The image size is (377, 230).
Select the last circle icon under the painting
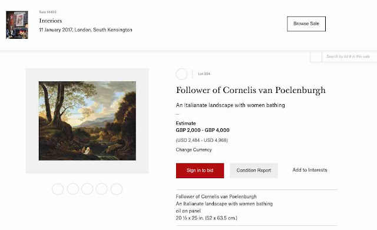(117, 189)
